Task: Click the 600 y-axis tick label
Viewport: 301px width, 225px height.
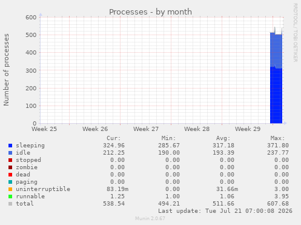Action: point(31,18)
